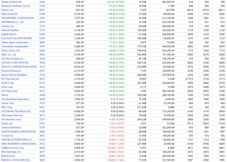Select the KDDI Corp link

click(x=8, y=86)
